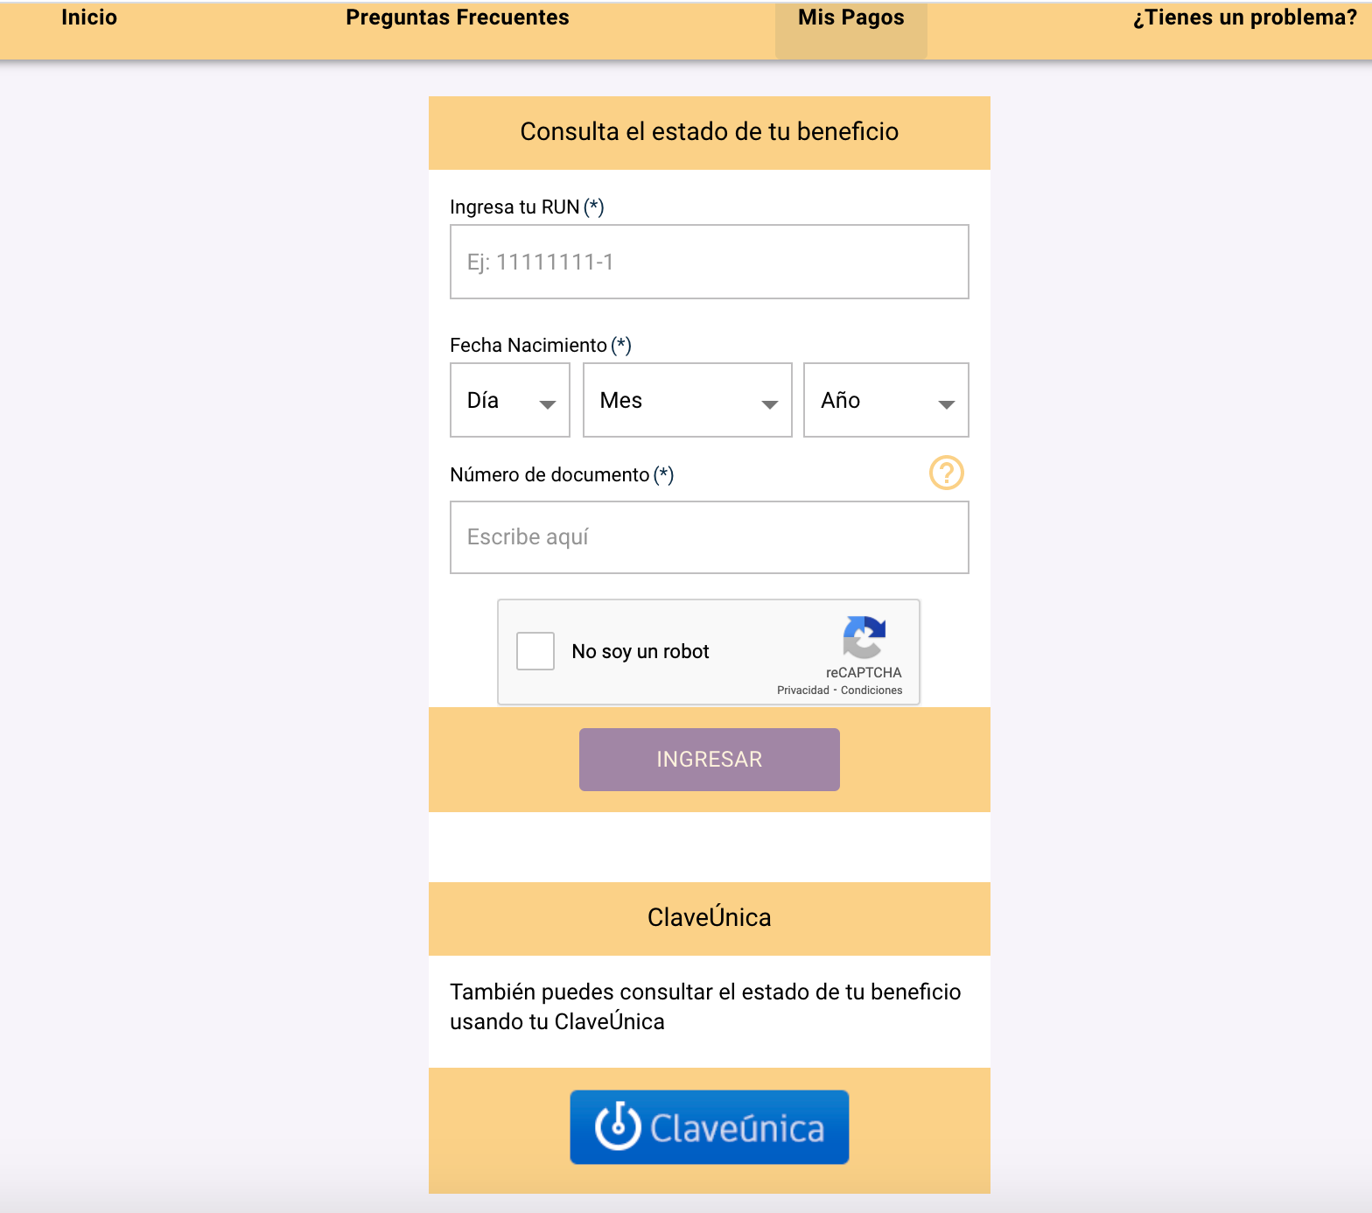Viewport: 1372px width, 1213px height.
Task: Expand the Mes dropdown
Action: pyautogui.click(x=687, y=400)
